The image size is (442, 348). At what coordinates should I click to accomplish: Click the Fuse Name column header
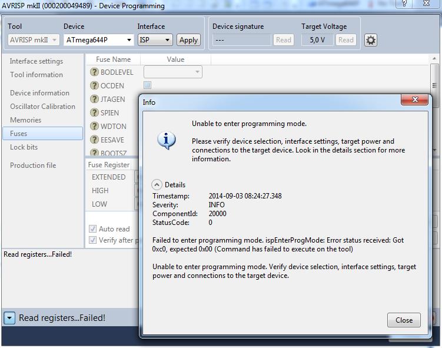tap(113, 59)
